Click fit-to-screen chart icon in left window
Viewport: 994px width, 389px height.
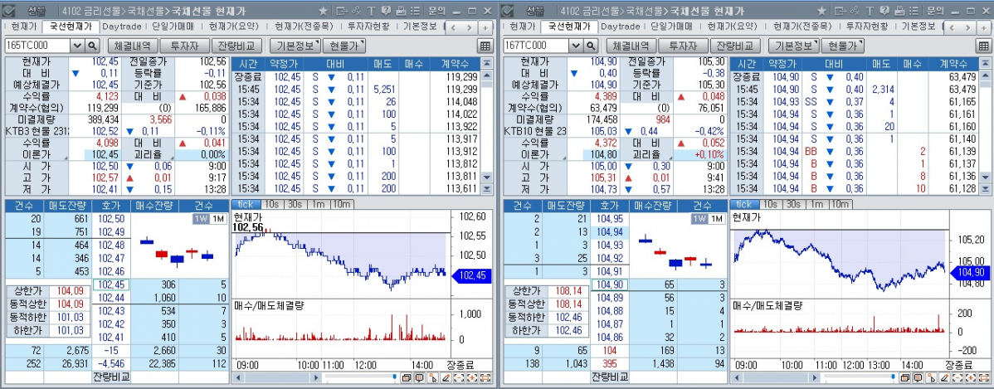(485, 377)
